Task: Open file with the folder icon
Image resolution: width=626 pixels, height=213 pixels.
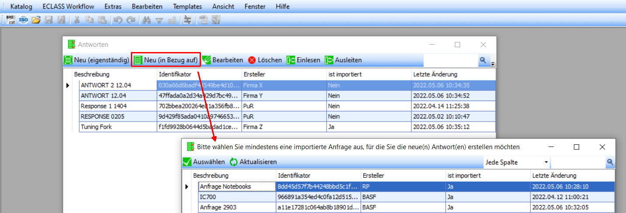Action: click(36, 20)
